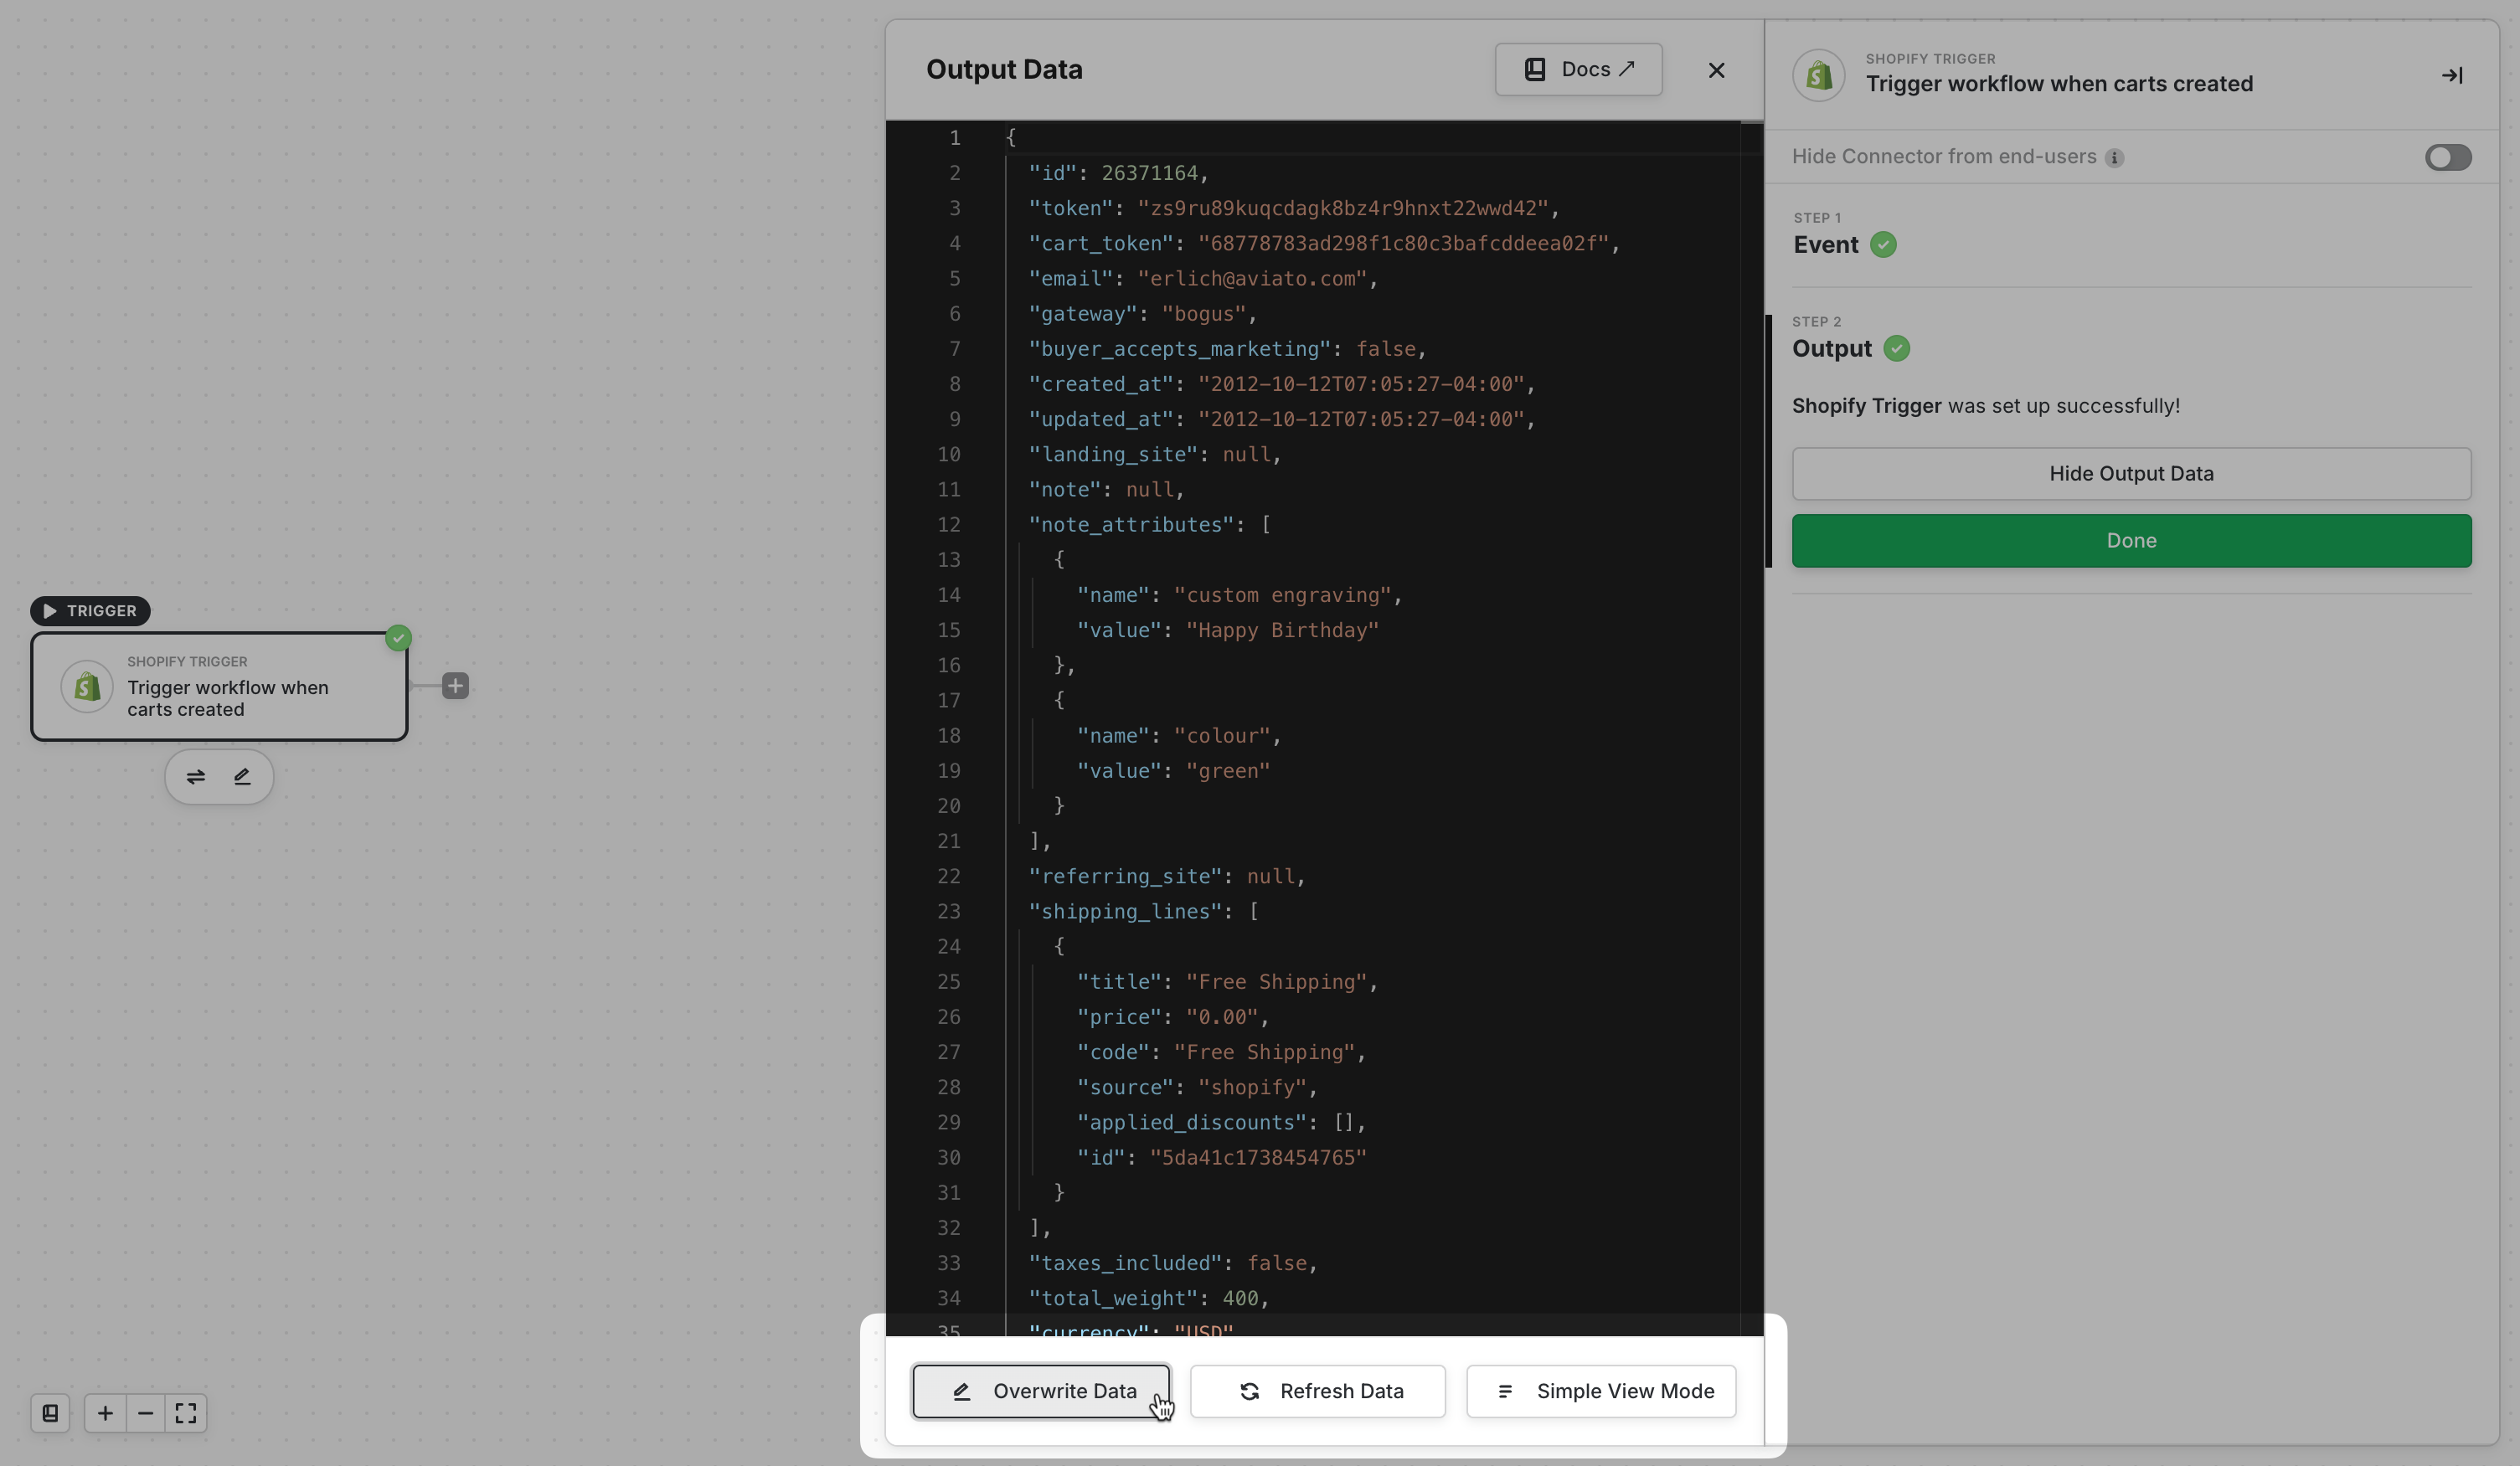Toggle Hide Connector from end-users switch
Screen dimensions: 2520x1466
tap(2447, 157)
